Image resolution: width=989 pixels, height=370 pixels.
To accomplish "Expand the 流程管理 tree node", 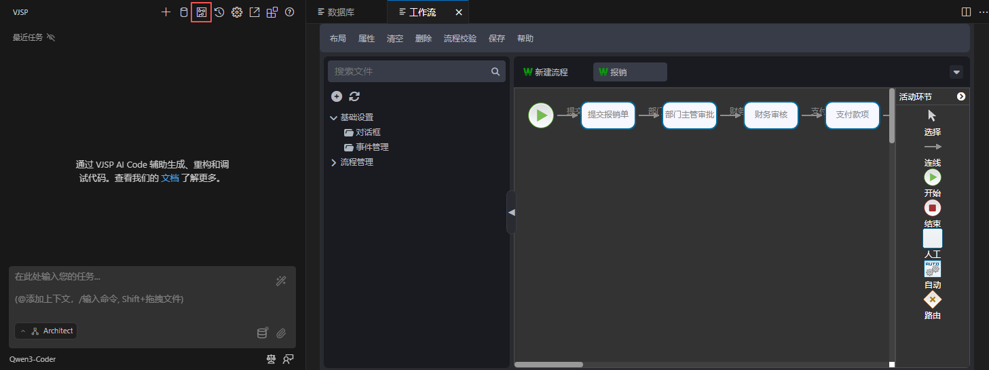I will (x=333, y=162).
